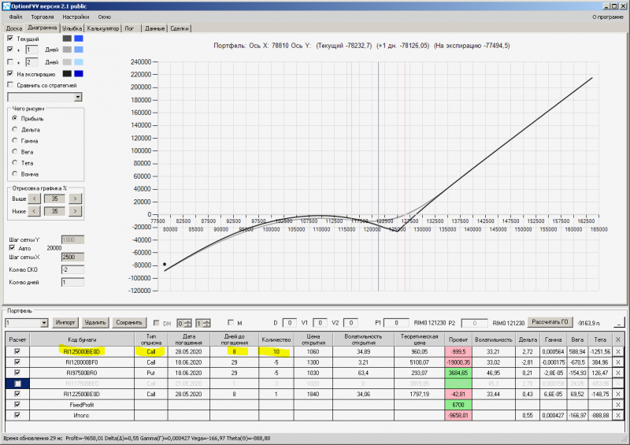The width and height of the screenshot is (630, 445).
Task: Decrease the Выше graph percentage
Action: pos(34,198)
